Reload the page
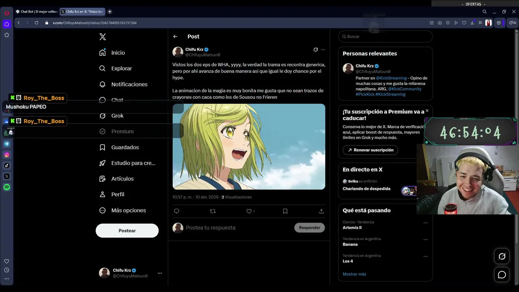Image resolution: width=519 pixels, height=292 pixels. [x=36, y=23]
